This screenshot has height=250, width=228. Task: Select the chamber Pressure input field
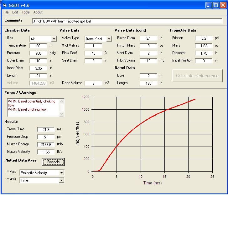pyautogui.click(x=38, y=53)
